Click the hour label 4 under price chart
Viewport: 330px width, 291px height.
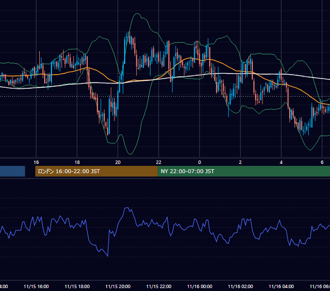point(281,162)
